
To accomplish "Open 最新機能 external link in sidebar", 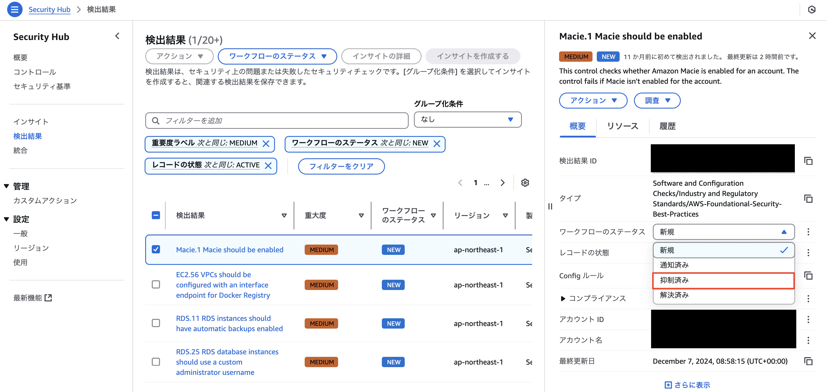I will click(x=32, y=298).
